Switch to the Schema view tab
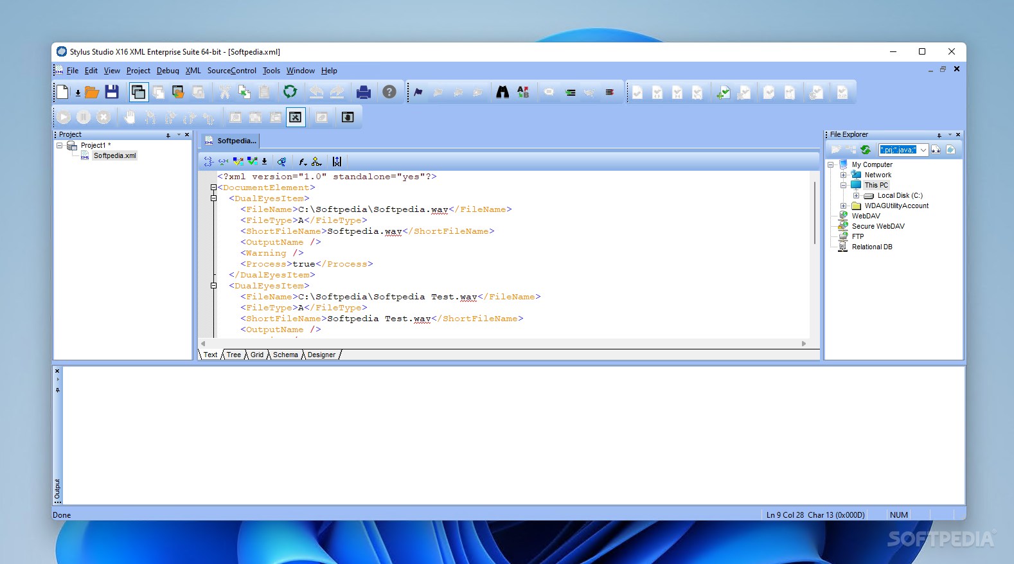Screen dimensions: 1014x564 pyautogui.click(x=285, y=355)
